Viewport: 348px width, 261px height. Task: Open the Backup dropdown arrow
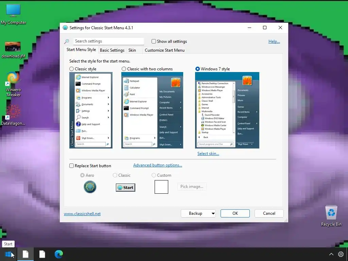coord(213,213)
